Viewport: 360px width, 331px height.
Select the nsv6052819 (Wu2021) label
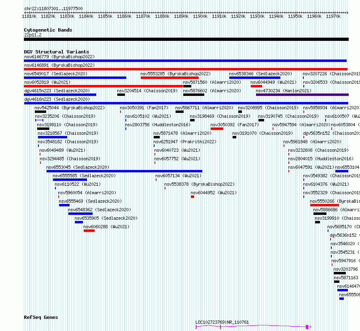click(x=47, y=82)
